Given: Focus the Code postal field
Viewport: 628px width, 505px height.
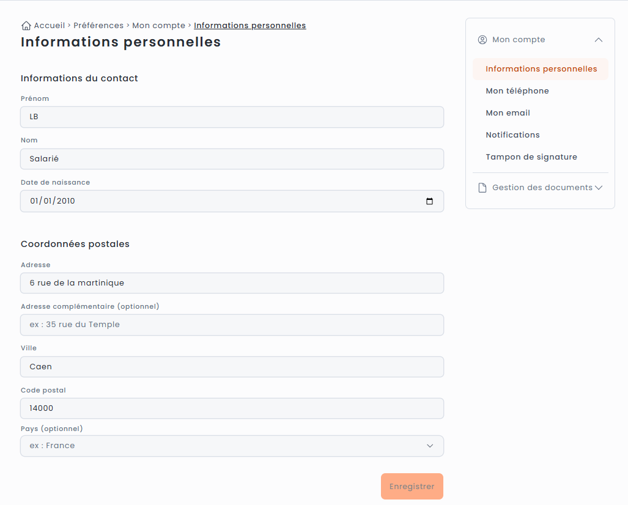Looking at the screenshot, I should 232,408.
